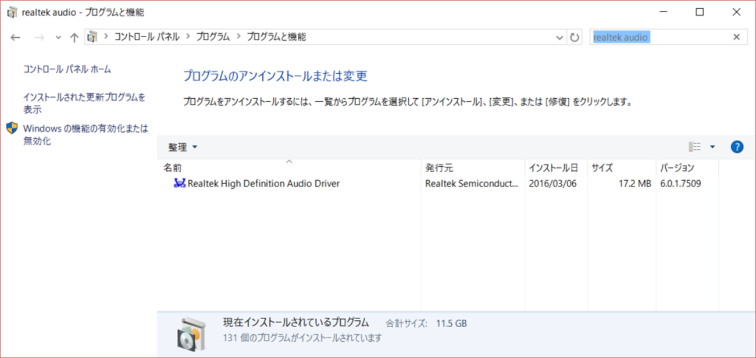
Task: Click the Windows features shield icon
Action: [12, 128]
